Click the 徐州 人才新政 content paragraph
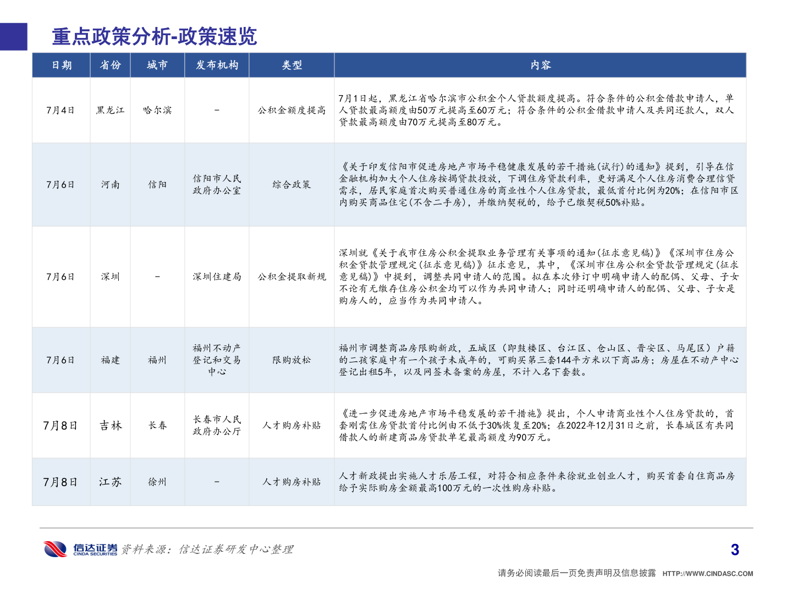The width and height of the screenshot is (792, 594). click(536, 482)
